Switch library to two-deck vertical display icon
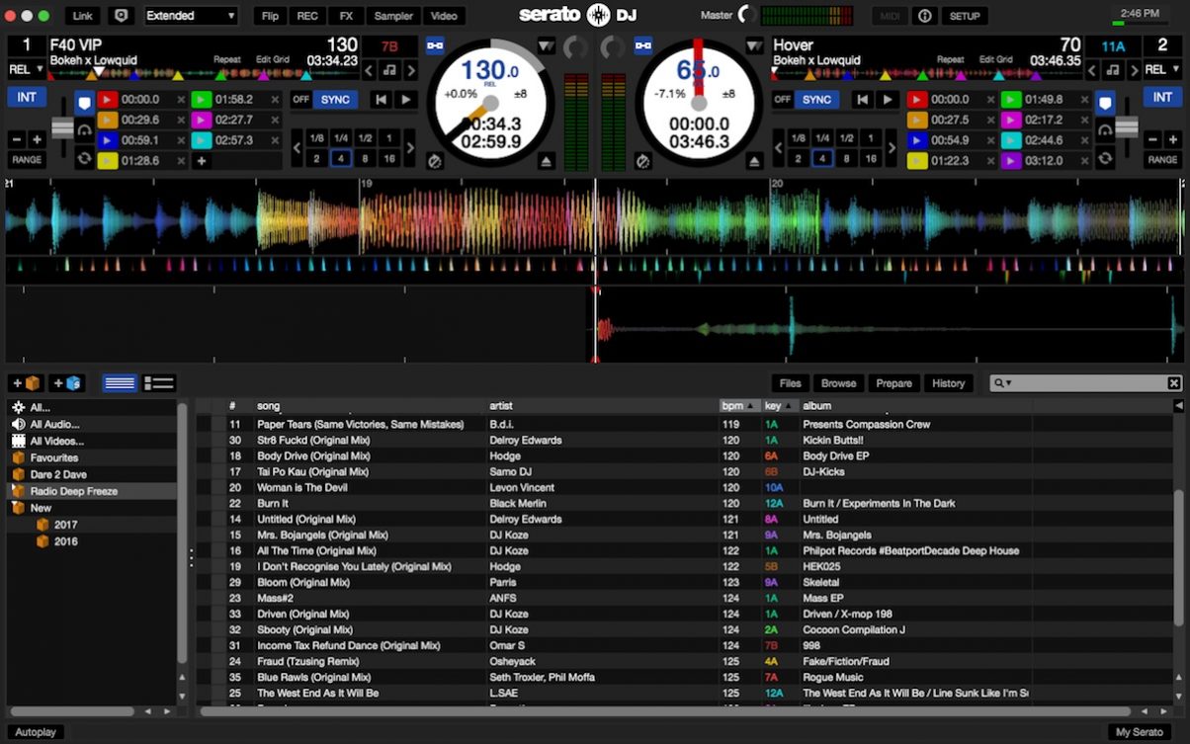1190x744 pixels. click(x=120, y=383)
